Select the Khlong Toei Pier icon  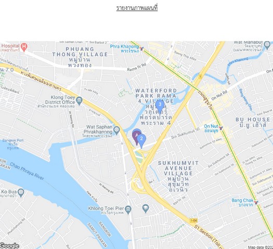point(128,210)
